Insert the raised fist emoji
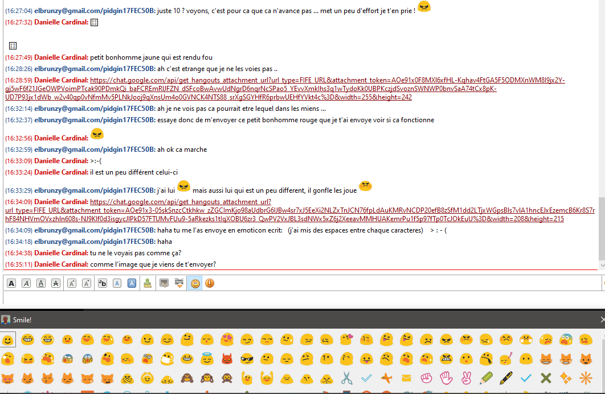Viewport: 605px width, 394px height. pyautogui.click(x=426, y=379)
